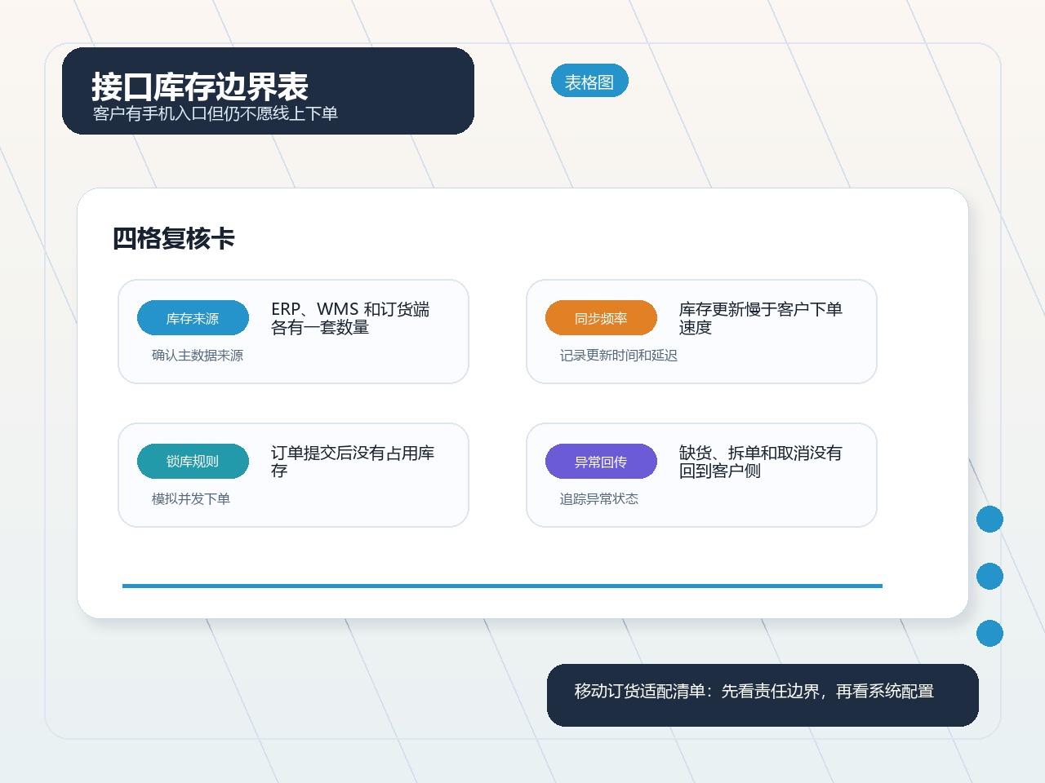Click the title 接口库存边界表
Screen dimensions: 1045x783
(x=199, y=86)
